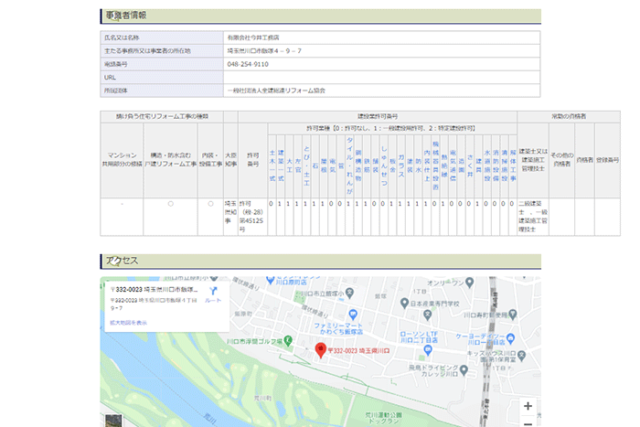The image size is (640, 427).
Task: Click the red location pin on map
Action: (x=320, y=350)
